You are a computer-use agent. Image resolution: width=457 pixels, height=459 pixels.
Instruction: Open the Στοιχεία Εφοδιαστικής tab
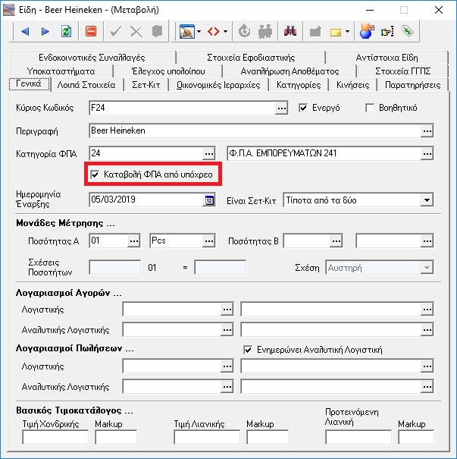coord(251,58)
